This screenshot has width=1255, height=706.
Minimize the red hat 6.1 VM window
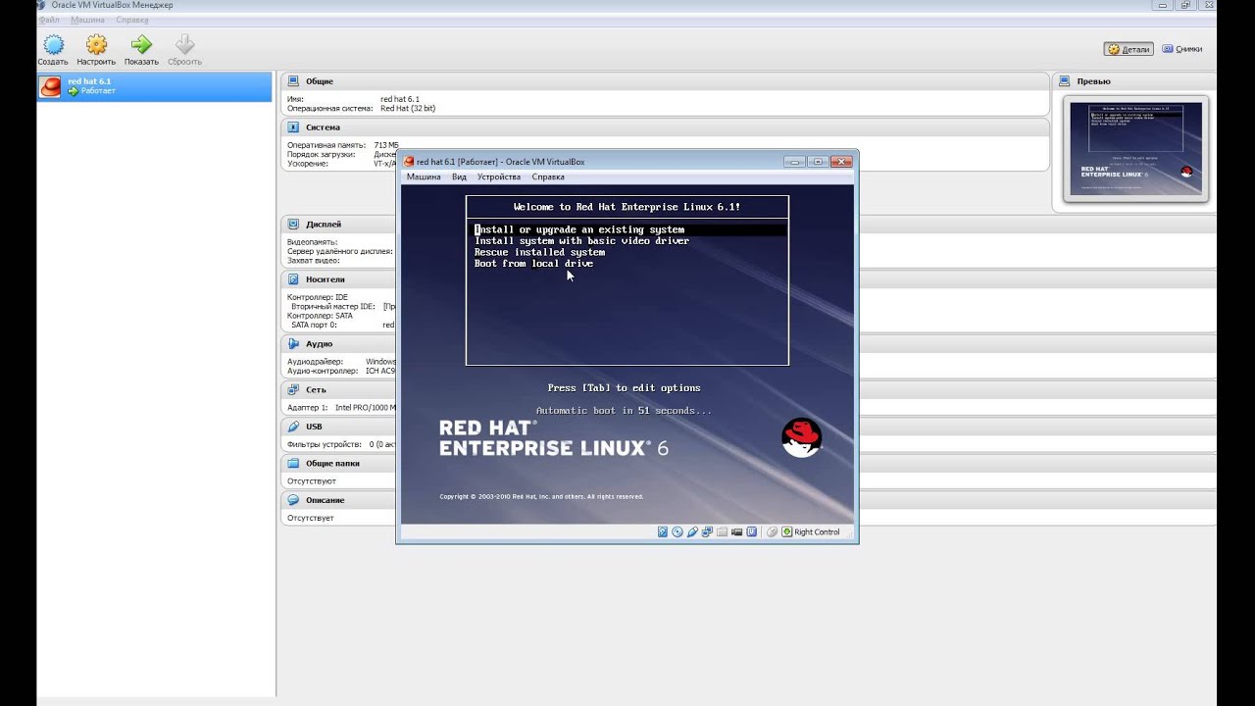click(x=794, y=161)
